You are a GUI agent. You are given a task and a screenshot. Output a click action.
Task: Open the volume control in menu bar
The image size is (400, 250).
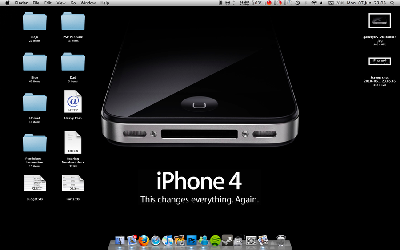[x=321, y=3]
